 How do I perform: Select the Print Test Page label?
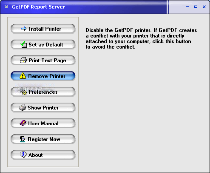click(x=47, y=61)
